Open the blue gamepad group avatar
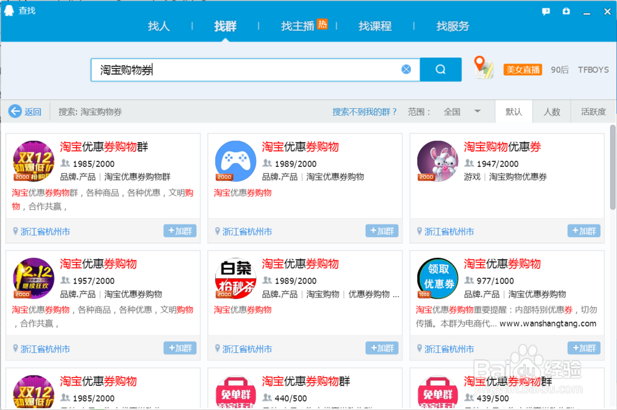The image size is (617, 410). tap(236, 161)
